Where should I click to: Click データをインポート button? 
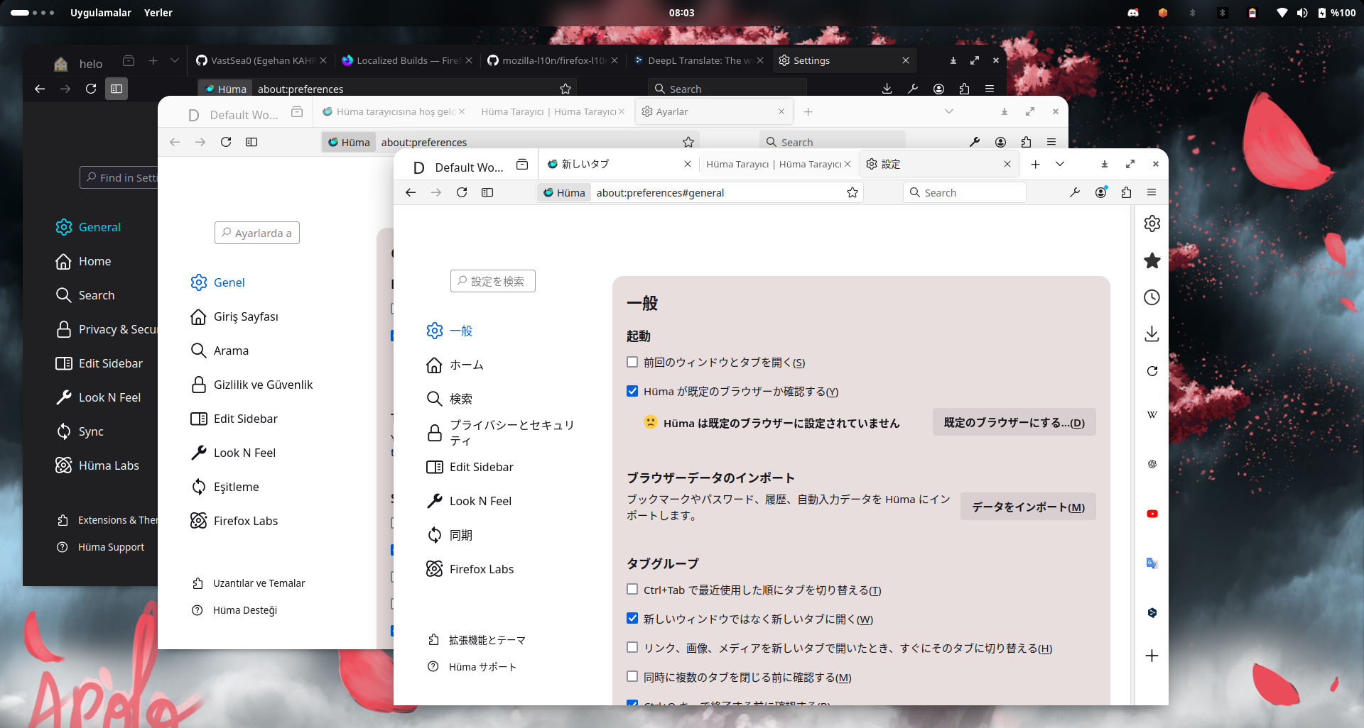1028,507
